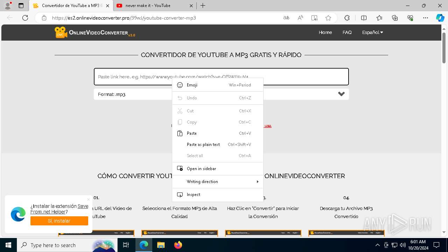Click the taskbar clock and date
This screenshot has width=448, height=252.
tap(418, 245)
